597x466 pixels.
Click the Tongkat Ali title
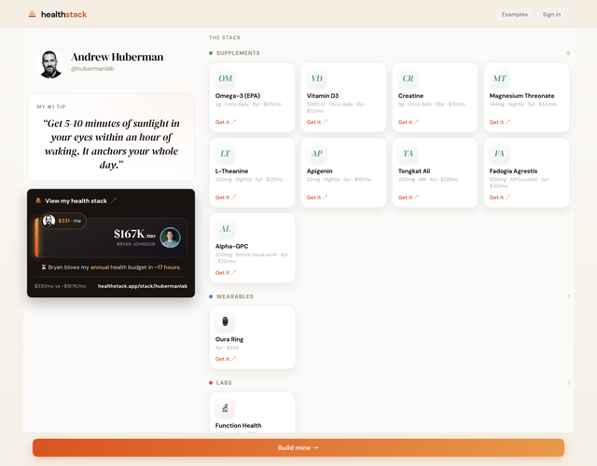tap(414, 171)
